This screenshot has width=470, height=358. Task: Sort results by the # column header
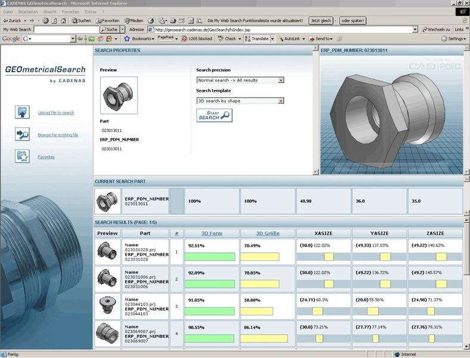176,233
